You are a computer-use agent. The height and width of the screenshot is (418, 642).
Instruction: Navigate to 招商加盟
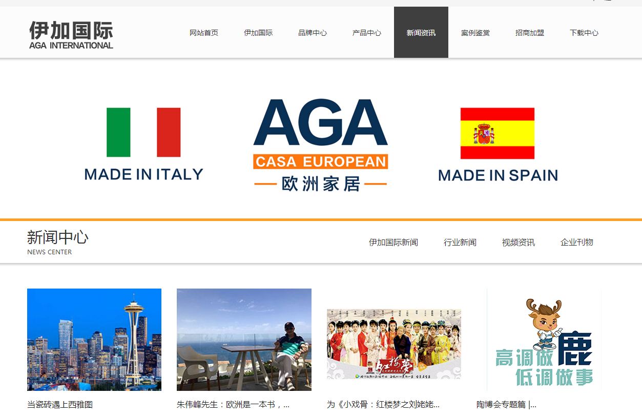click(530, 33)
